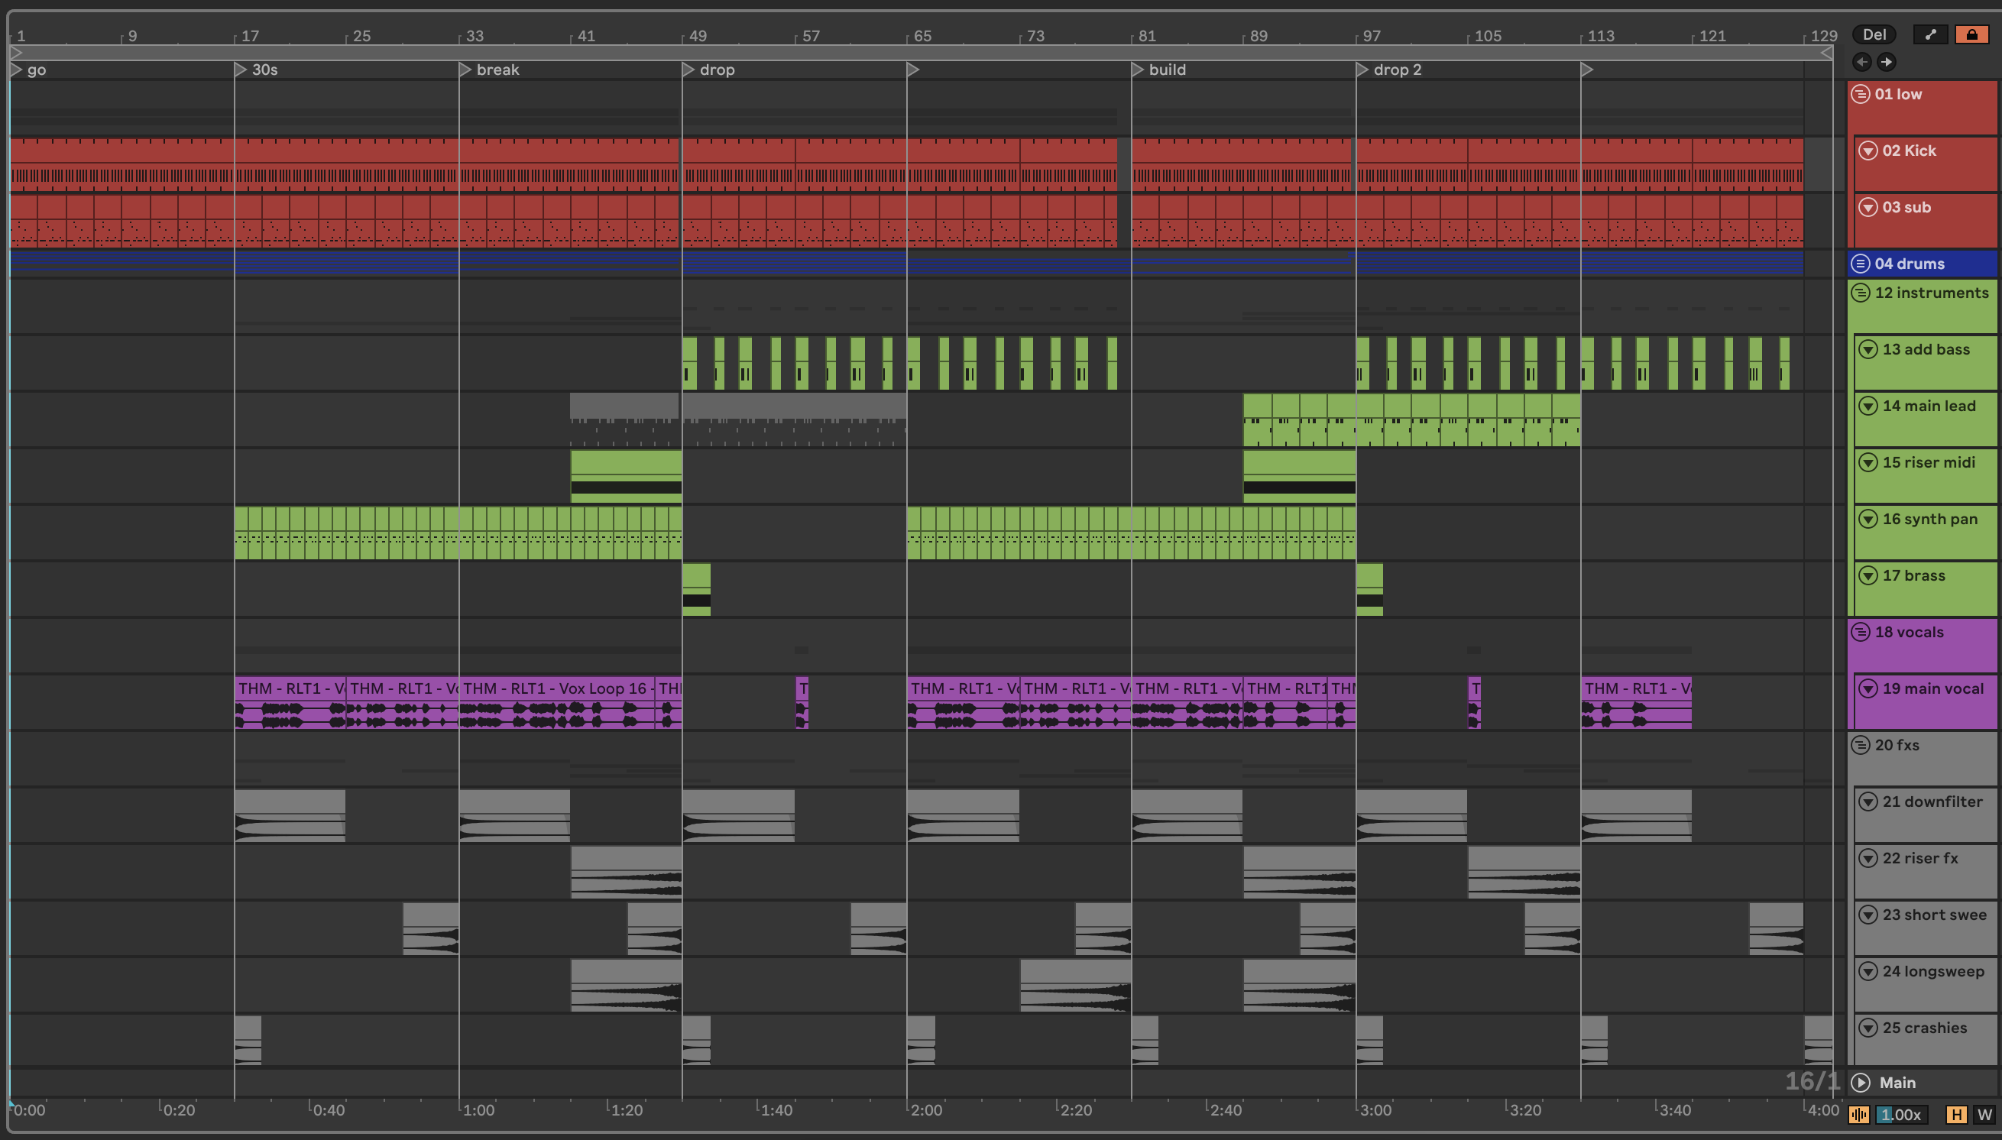The image size is (2002, 1140).
Task: Toggle the H height button
Action: pos(1957,1114)
